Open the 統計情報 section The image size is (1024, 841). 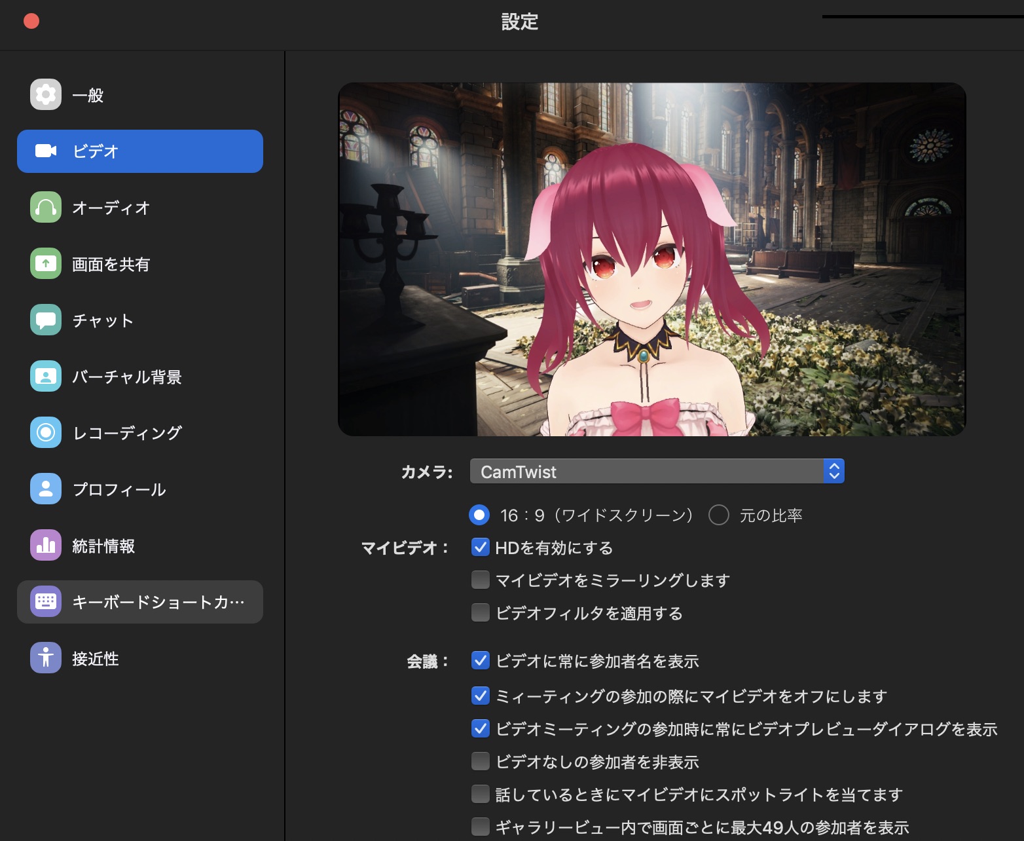[140, 546]
